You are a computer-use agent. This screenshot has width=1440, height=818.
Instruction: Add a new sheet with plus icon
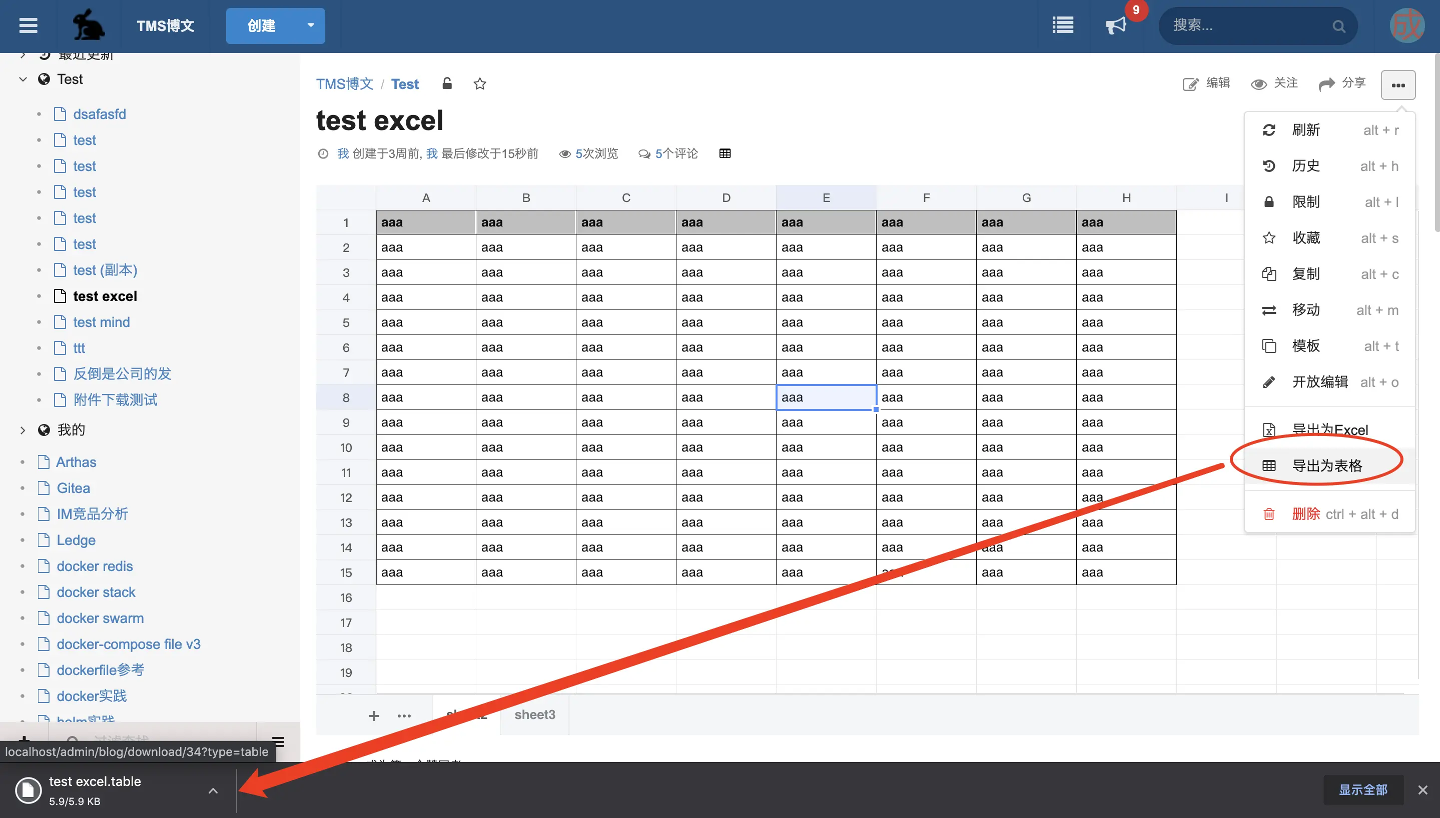click(x=374, y=715)
